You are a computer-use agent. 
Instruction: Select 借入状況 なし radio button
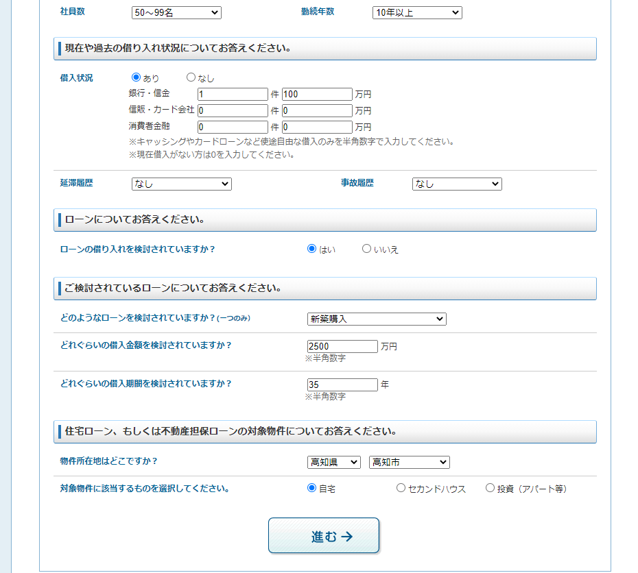pyautogui.click(x=191, y=78)
